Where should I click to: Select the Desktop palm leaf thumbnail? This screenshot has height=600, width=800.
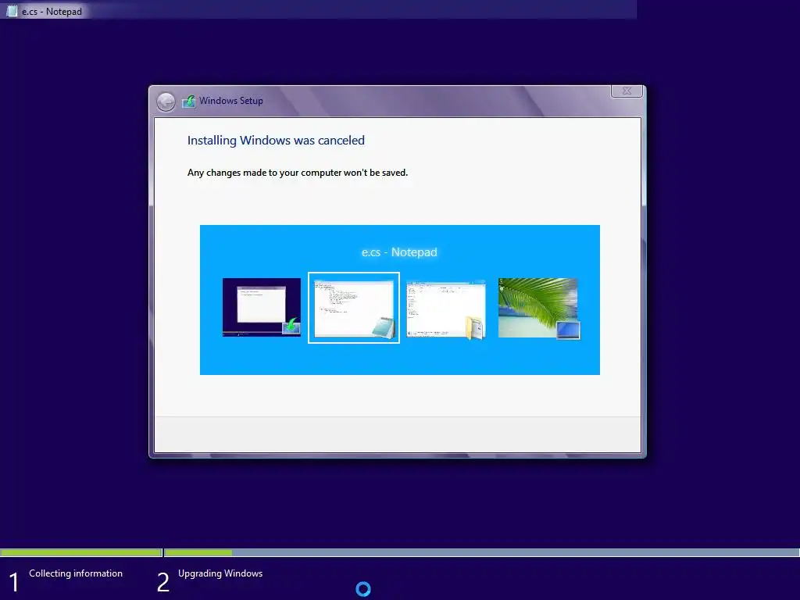(x=539, y=308)
